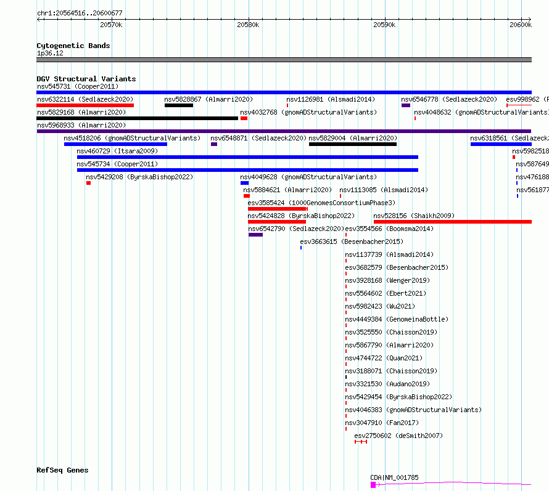Screen dimensions: 549x491
Task: Select nsv5564602 (Ebert2021) label
Action: click(386, 293)
